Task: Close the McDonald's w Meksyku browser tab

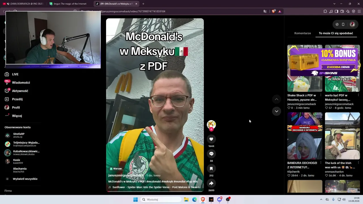Action: [136, 4]
